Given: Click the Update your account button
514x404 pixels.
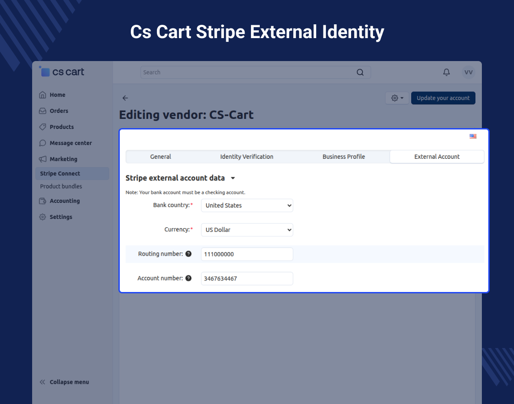Looking at the screenshot, I should pos(443,98).
